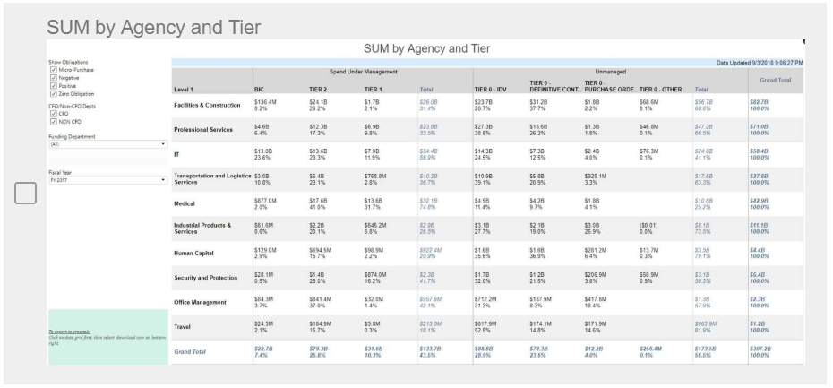The width and height of the screenshot is (833, 388).
Task: Disable the Zero Obligation checkbox
Action: coord(55,93)
